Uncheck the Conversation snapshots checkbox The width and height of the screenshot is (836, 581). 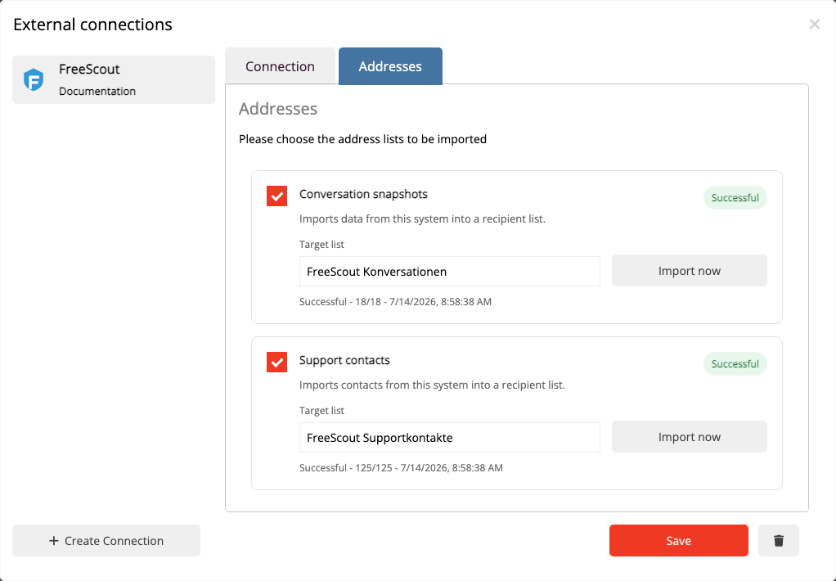pos(276,196)
